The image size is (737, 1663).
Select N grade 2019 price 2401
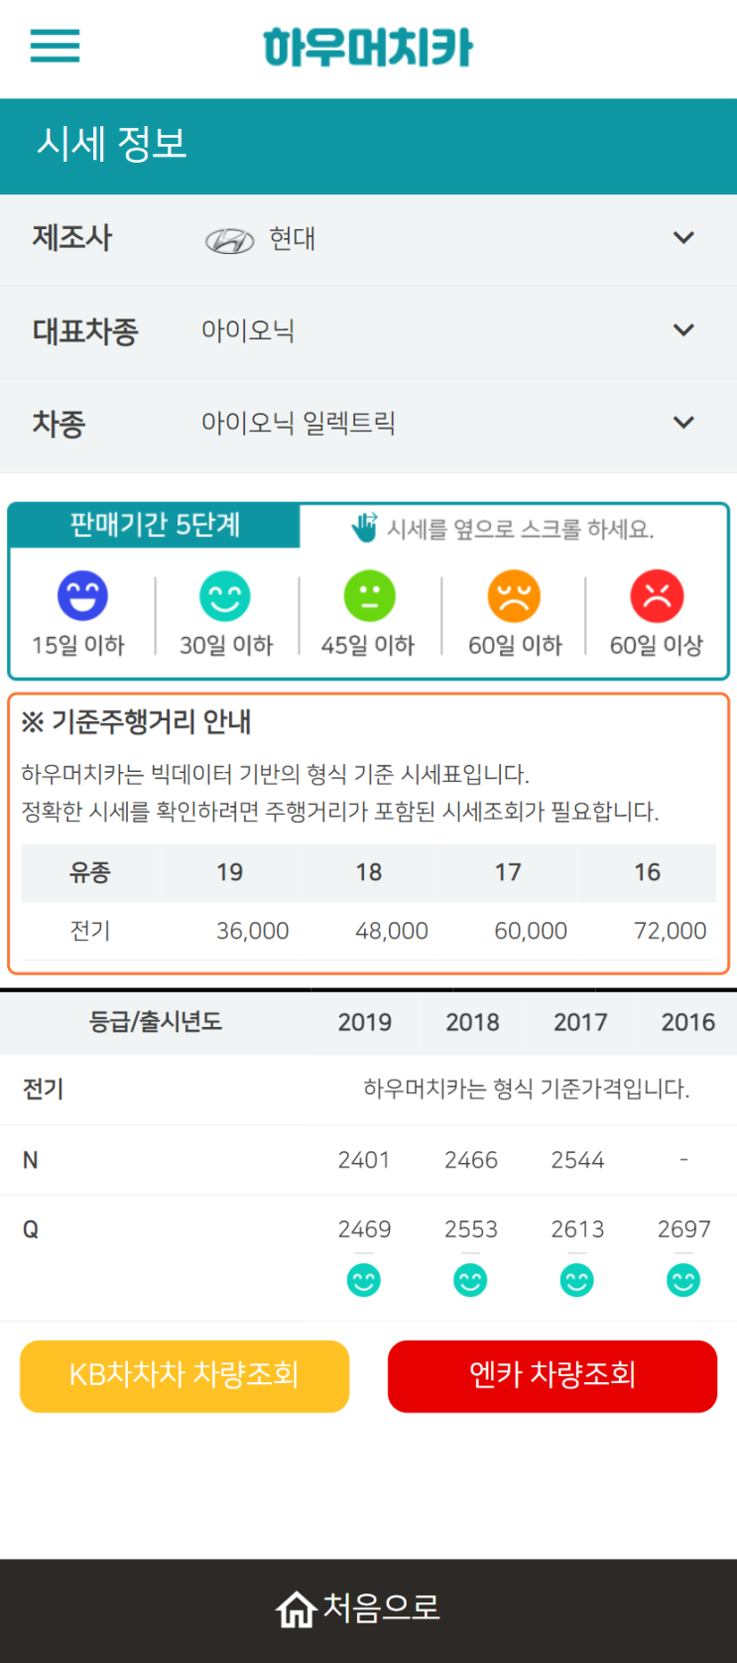click(364, 1160)
